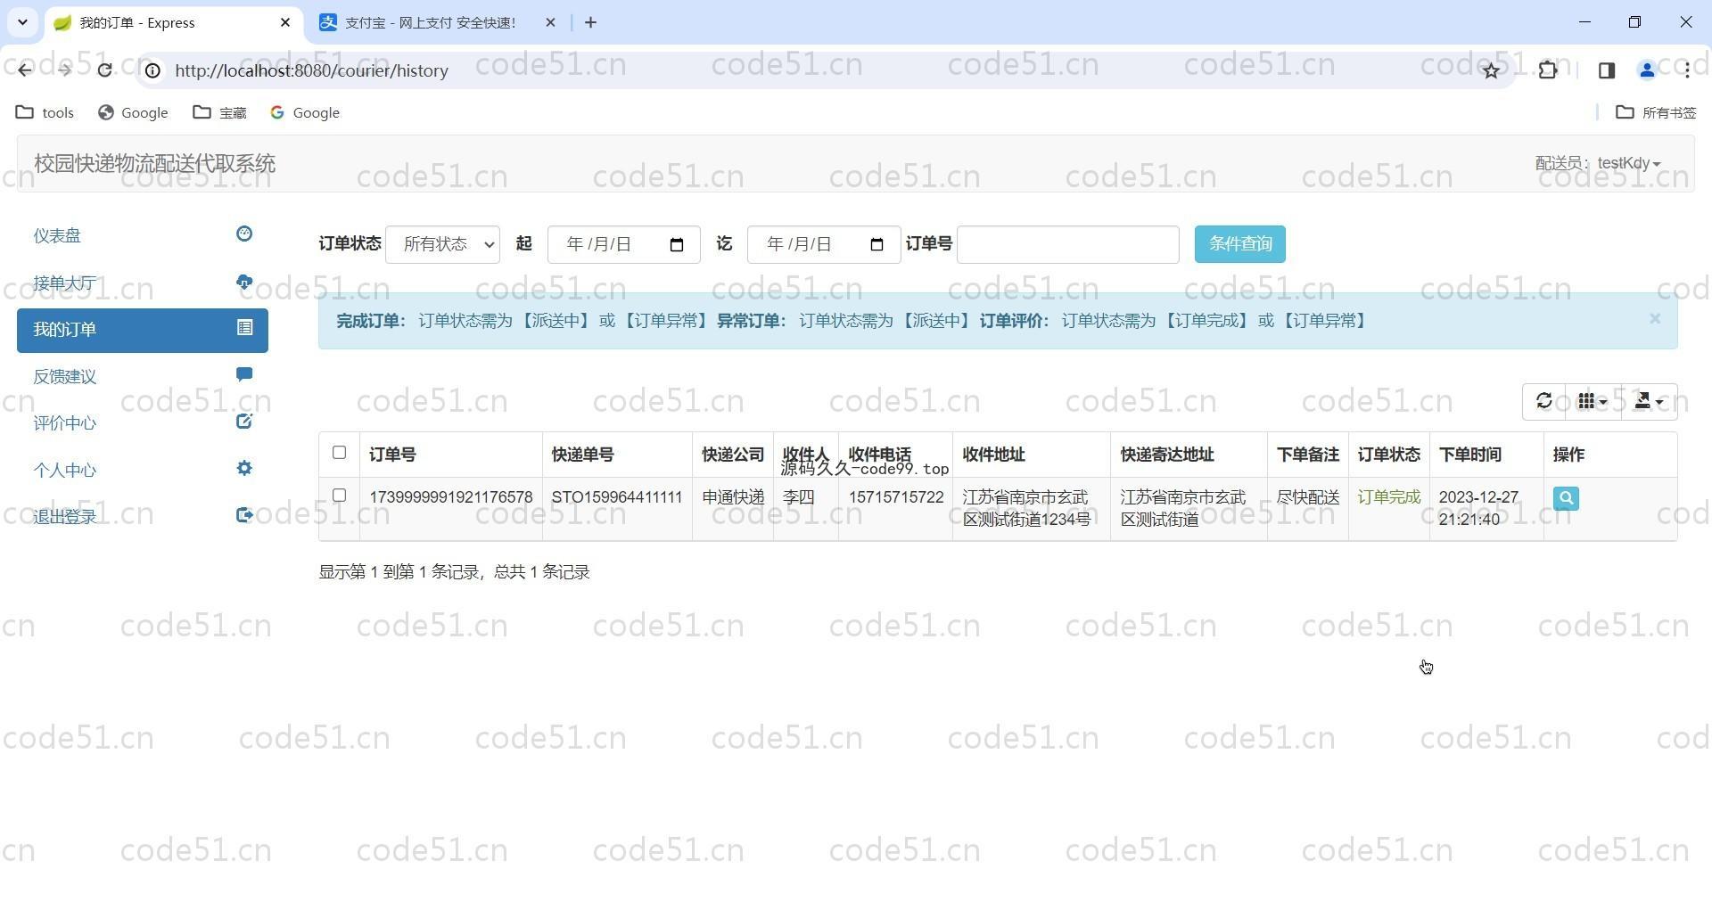Focus the 订单号 search input field

pyautogui.click(x=1067, y=244)
